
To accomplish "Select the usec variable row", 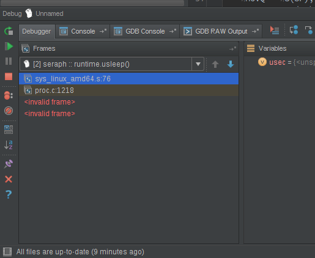I will tap(280, 62).
